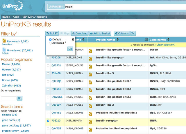Screen dimensions: 186x134
Task: Click reviewed icon in INSR_DROME row
Action: point(90,59)
